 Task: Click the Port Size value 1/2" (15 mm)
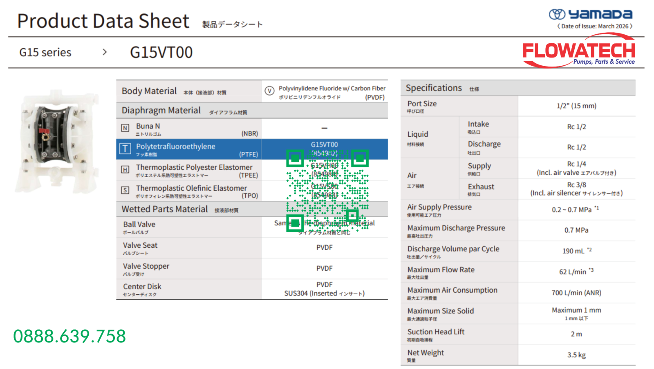[x=576, y=106]
